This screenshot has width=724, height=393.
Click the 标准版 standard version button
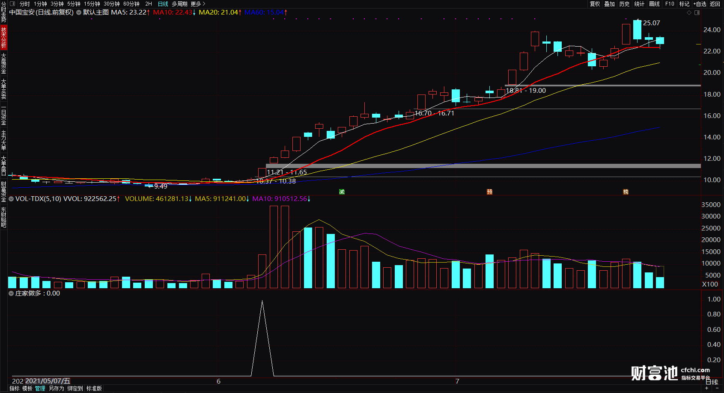94,388
